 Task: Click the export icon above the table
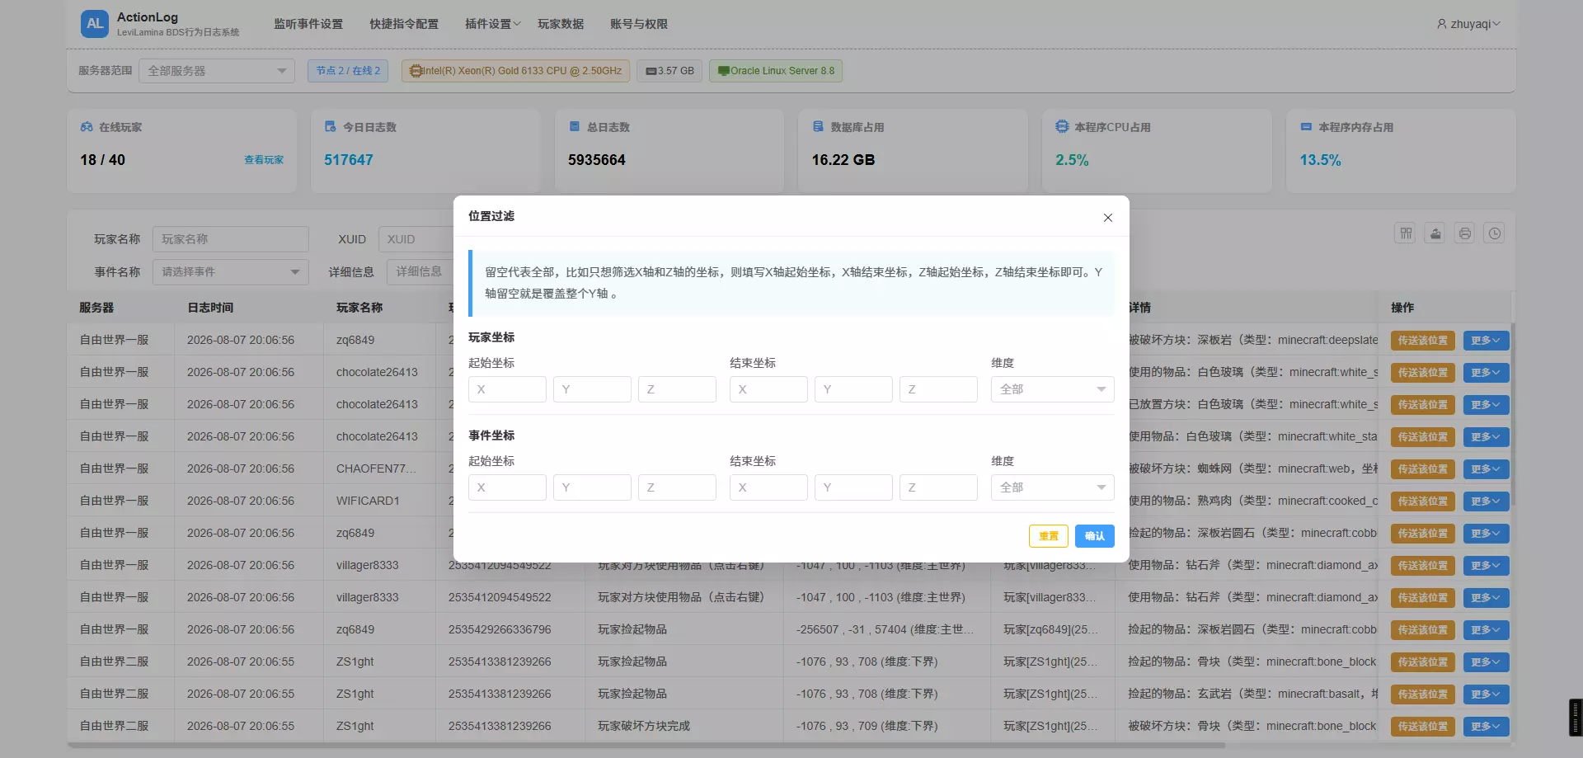(x=1435, y=233)
